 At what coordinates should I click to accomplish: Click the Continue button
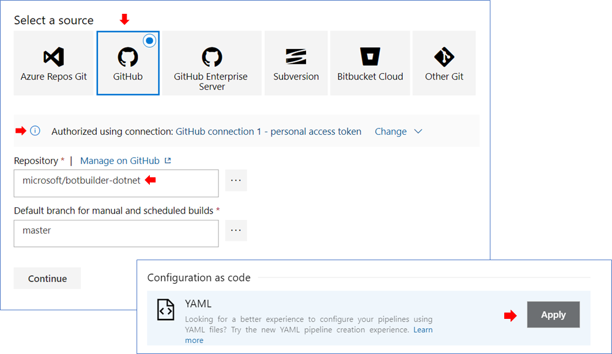[x=47, y=279]
